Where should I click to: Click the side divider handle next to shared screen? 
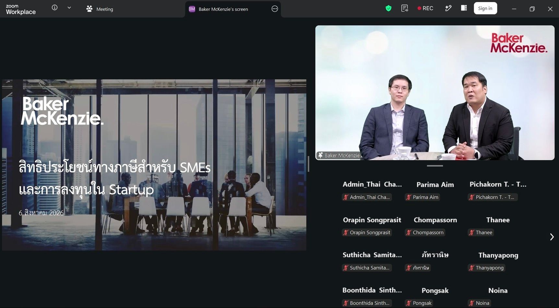click(x=308, y=164)
